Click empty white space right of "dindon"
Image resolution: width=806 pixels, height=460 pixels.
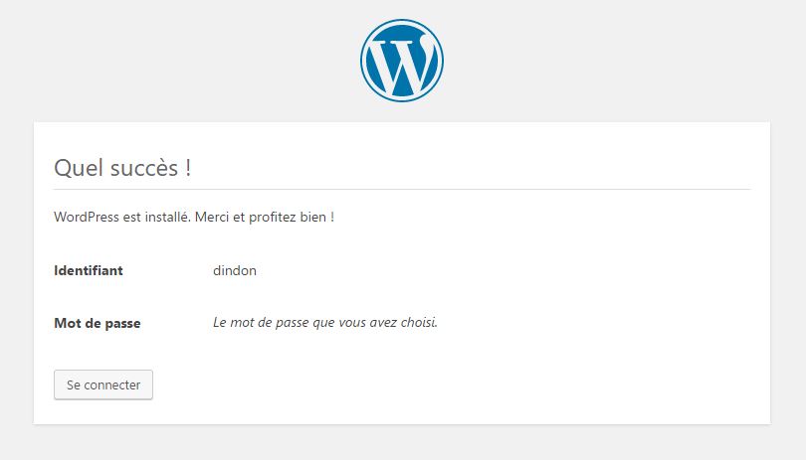(498, 270)
